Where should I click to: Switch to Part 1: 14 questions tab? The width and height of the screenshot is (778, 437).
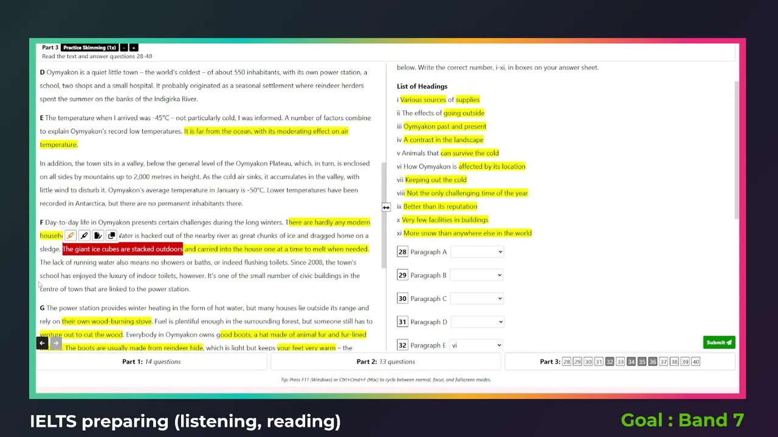click(x=151, y=362)
